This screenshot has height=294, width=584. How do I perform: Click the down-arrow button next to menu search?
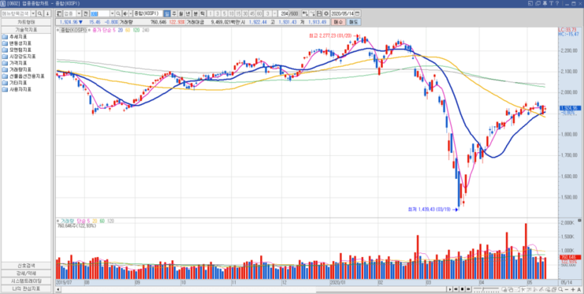pos(47,13)
